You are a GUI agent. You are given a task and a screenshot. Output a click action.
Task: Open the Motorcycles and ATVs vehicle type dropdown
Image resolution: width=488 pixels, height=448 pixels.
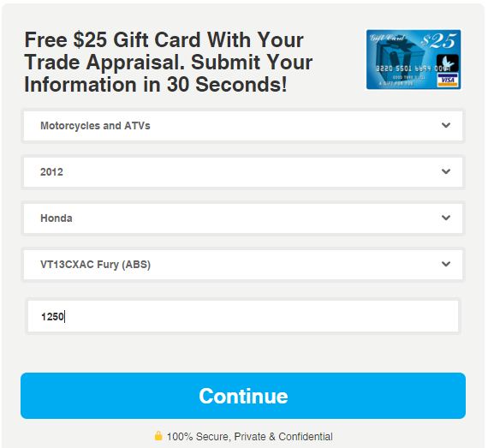coord(243,125)
